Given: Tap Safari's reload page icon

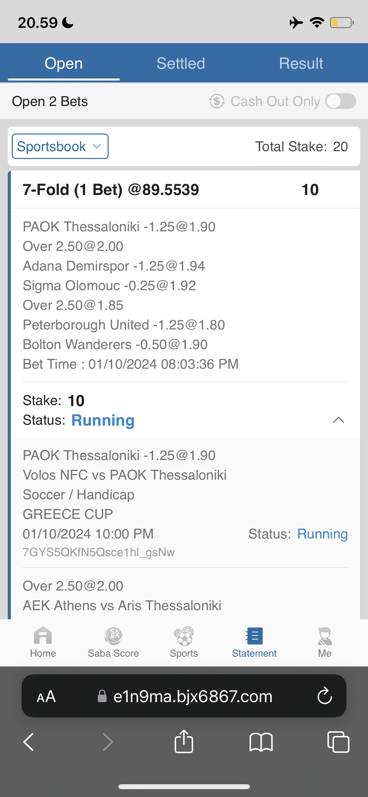Looking at the screenshot, I should pos(324,696).
